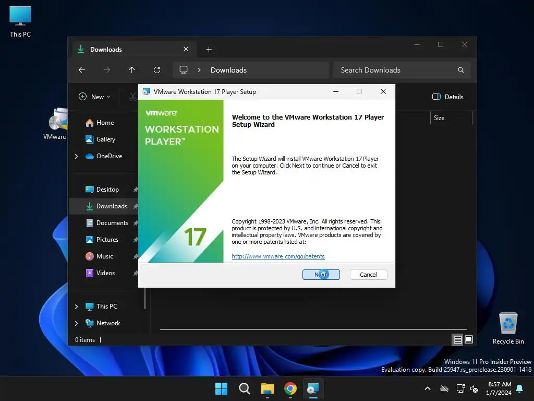
Task: Cancel the VMware Player setup
Action: click(x=368, y=275)
